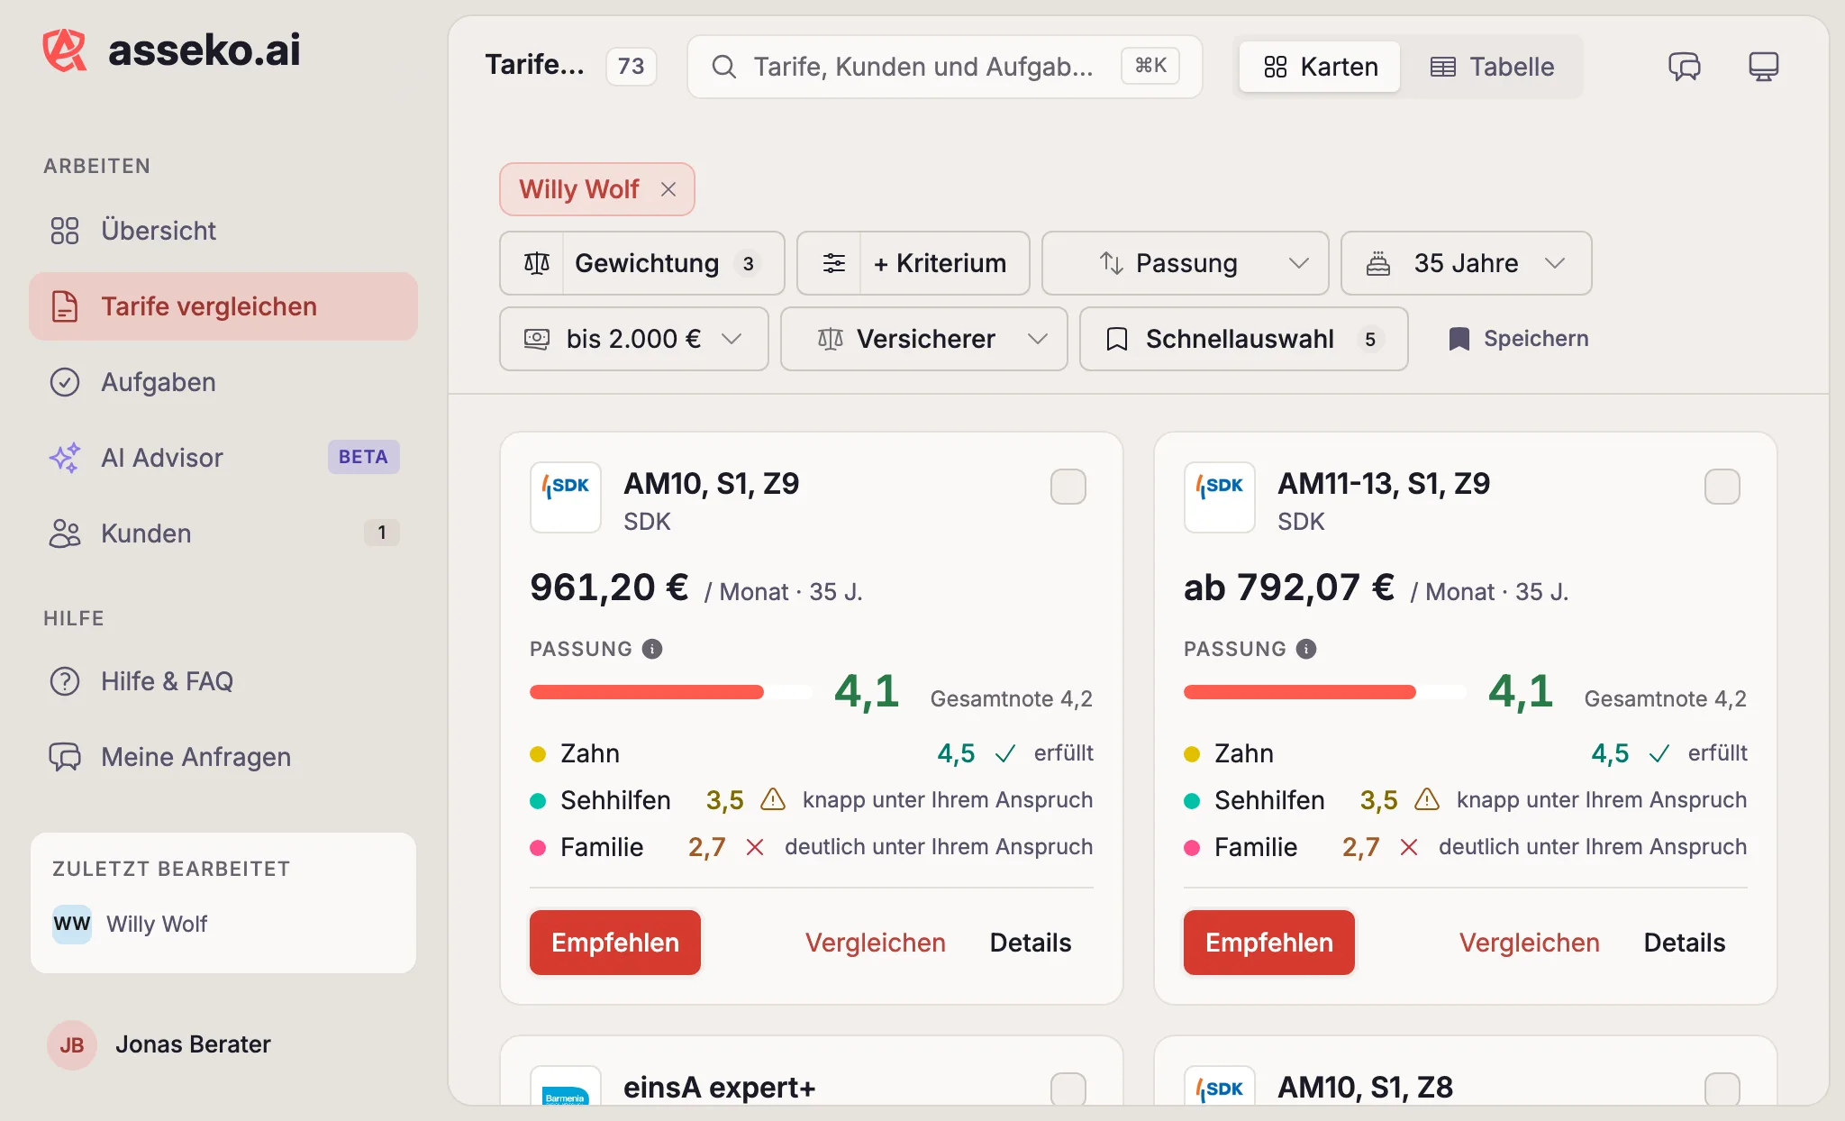Viewport: 1845px width, 1121px height.
Task: Click the sliders icon beside Kriterium
Action: tap(834, 263)
